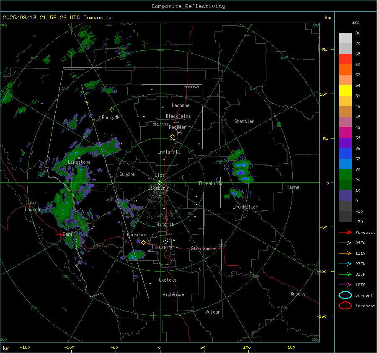This screenshot has width=377, height=353.
Task: Click the Okotoks label
Action: (168, 280)
